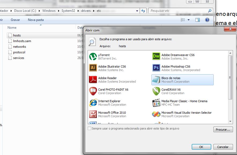The width and height of the screenshot is (237, 155).
Task: Choose the Adobe Illustrator CS6 icon
Action: (93, 68)
